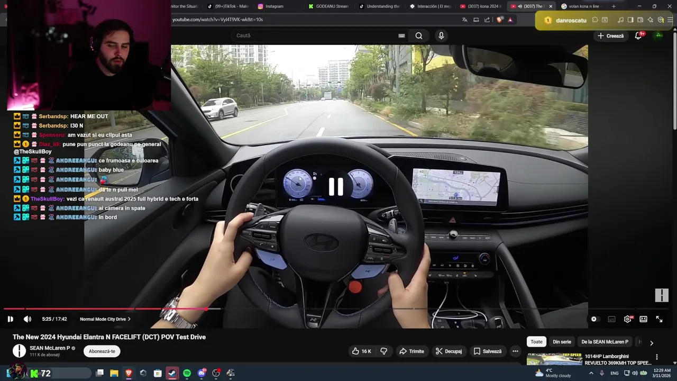Toggle the browser sidebar panel
Viewport: 677px width, 381px height.
(630, 20)
